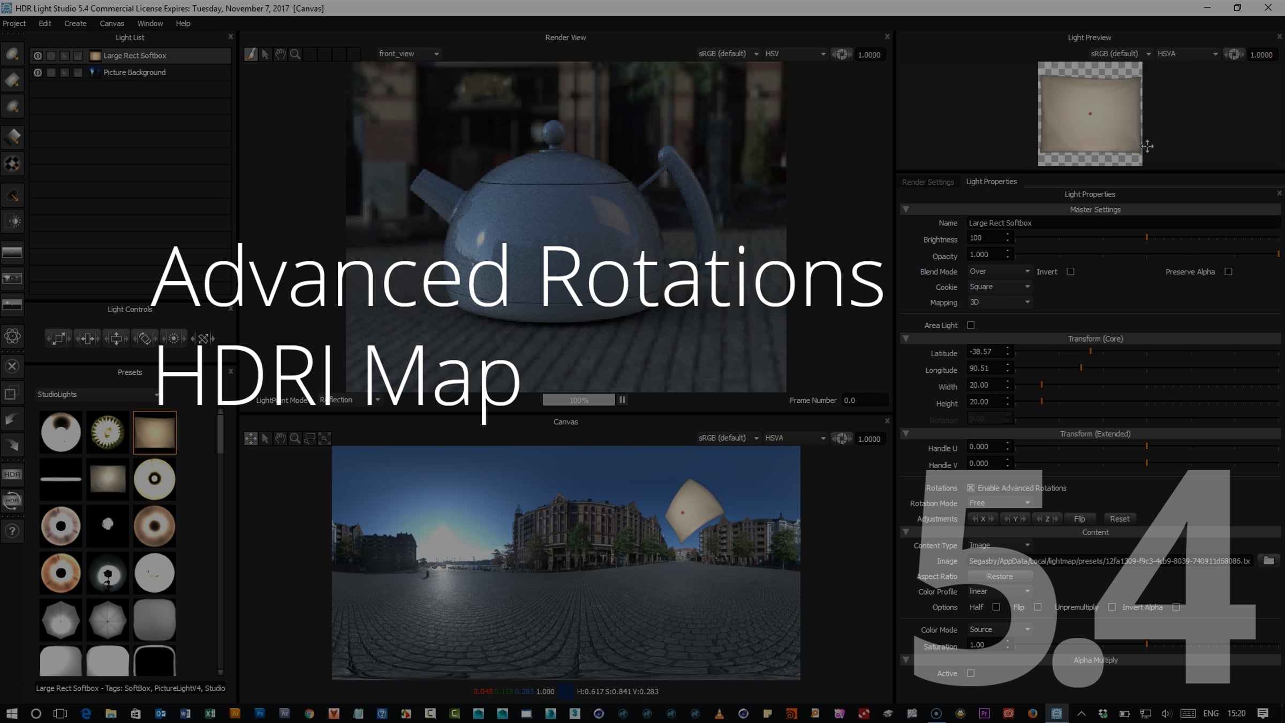Viewport: 1285px width, 723px height.
Task: Click the HDR render button in left toolbar
Action: tap(12, 475)
